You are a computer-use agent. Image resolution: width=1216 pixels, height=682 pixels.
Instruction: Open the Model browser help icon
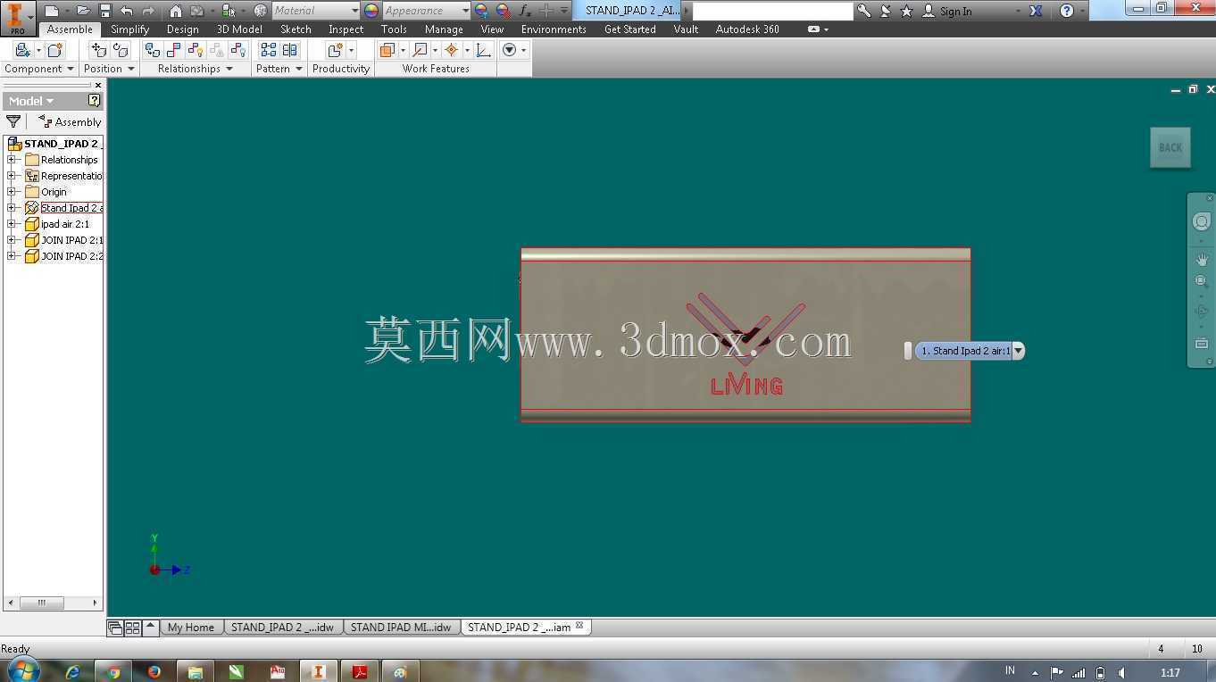tap(95, 100)
